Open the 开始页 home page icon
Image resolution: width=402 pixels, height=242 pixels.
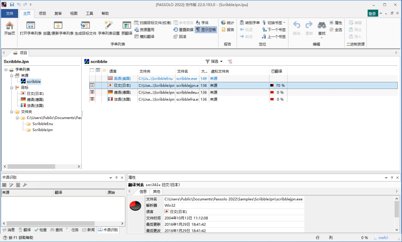9,28
